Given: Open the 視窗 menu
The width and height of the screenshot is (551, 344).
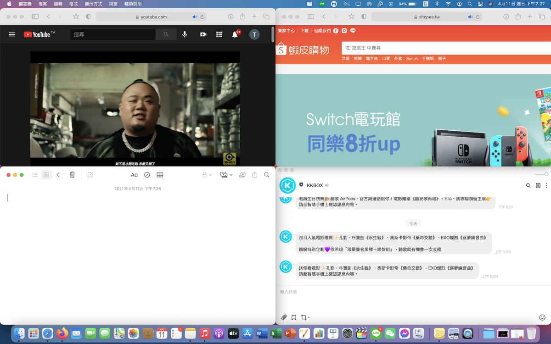Looking at the screenshot, I should click(113, 4).
